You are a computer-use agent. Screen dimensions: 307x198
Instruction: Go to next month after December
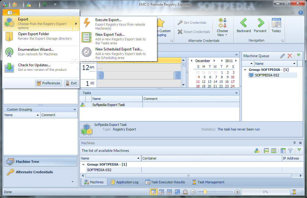point(214,61)
